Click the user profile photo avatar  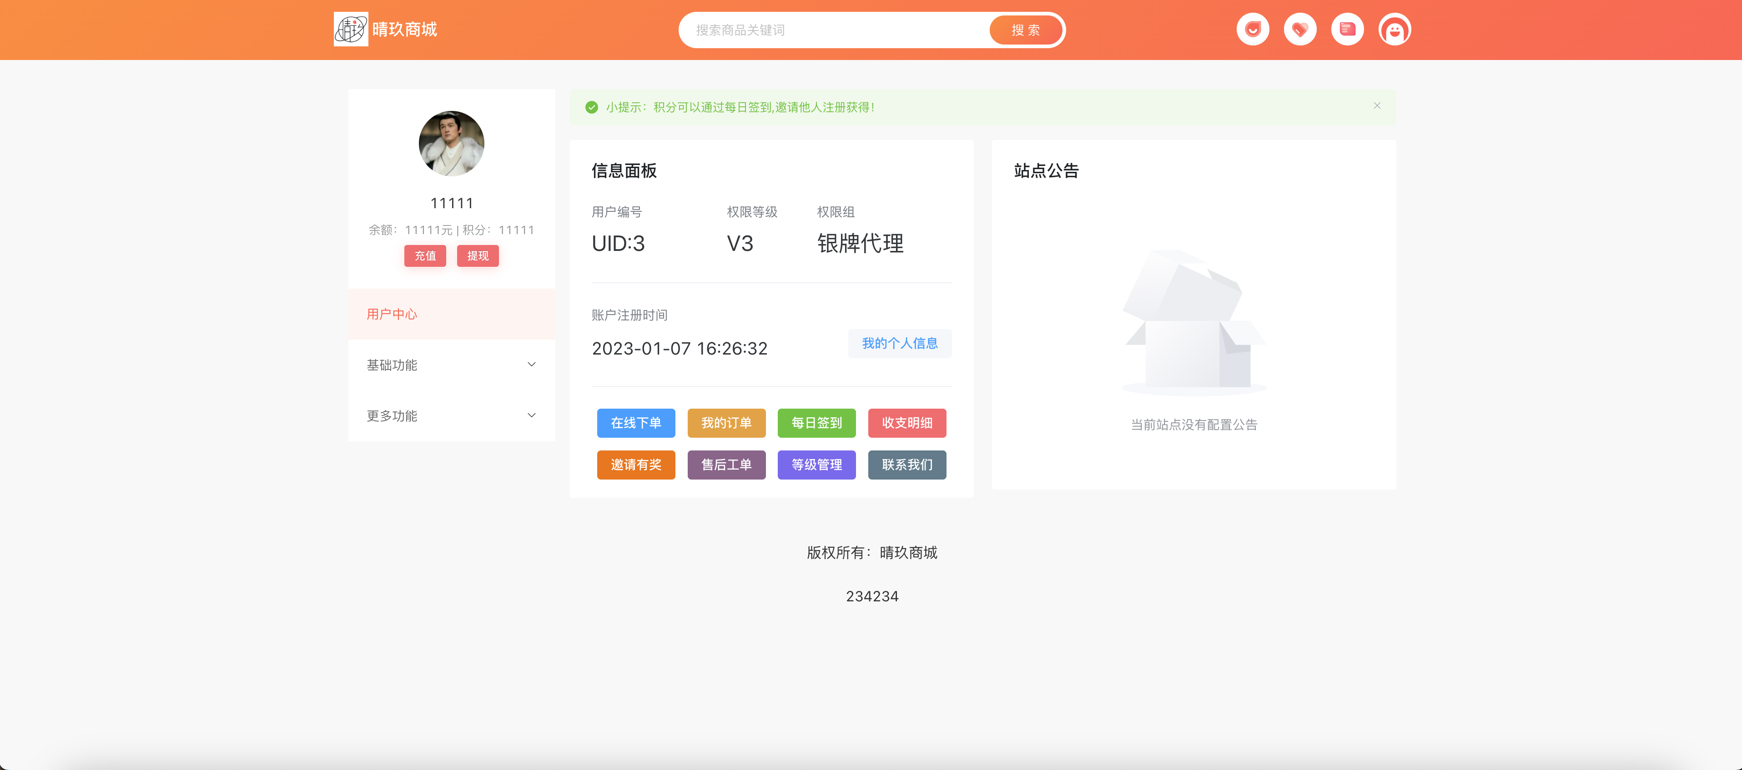click(451, 143)
